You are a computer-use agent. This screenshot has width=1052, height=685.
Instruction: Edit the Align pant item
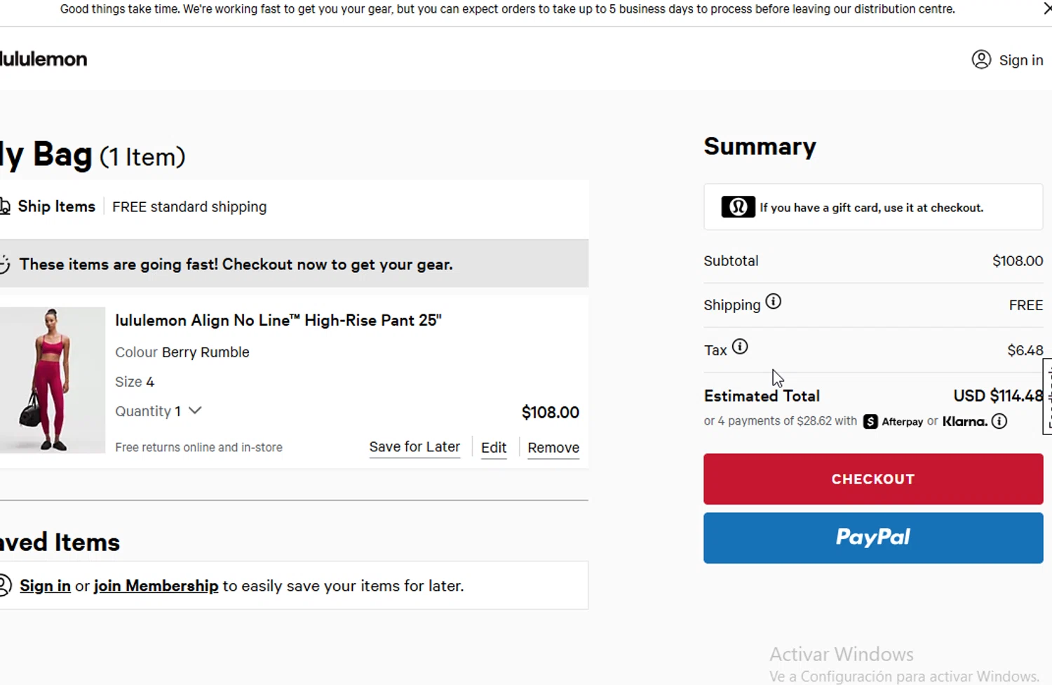[494, 448]
